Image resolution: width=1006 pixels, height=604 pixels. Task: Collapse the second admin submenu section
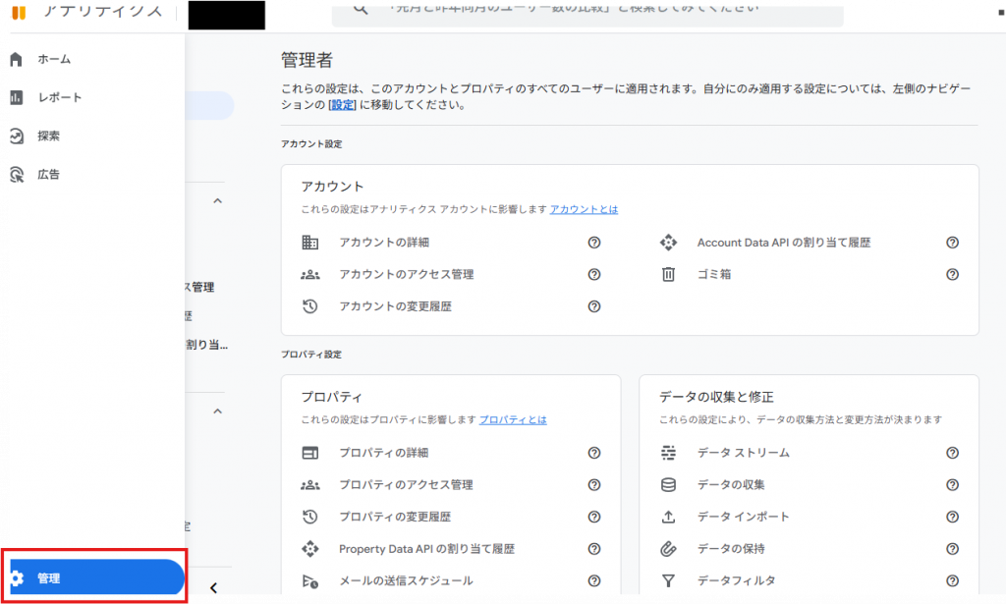[x=218, y=412]
